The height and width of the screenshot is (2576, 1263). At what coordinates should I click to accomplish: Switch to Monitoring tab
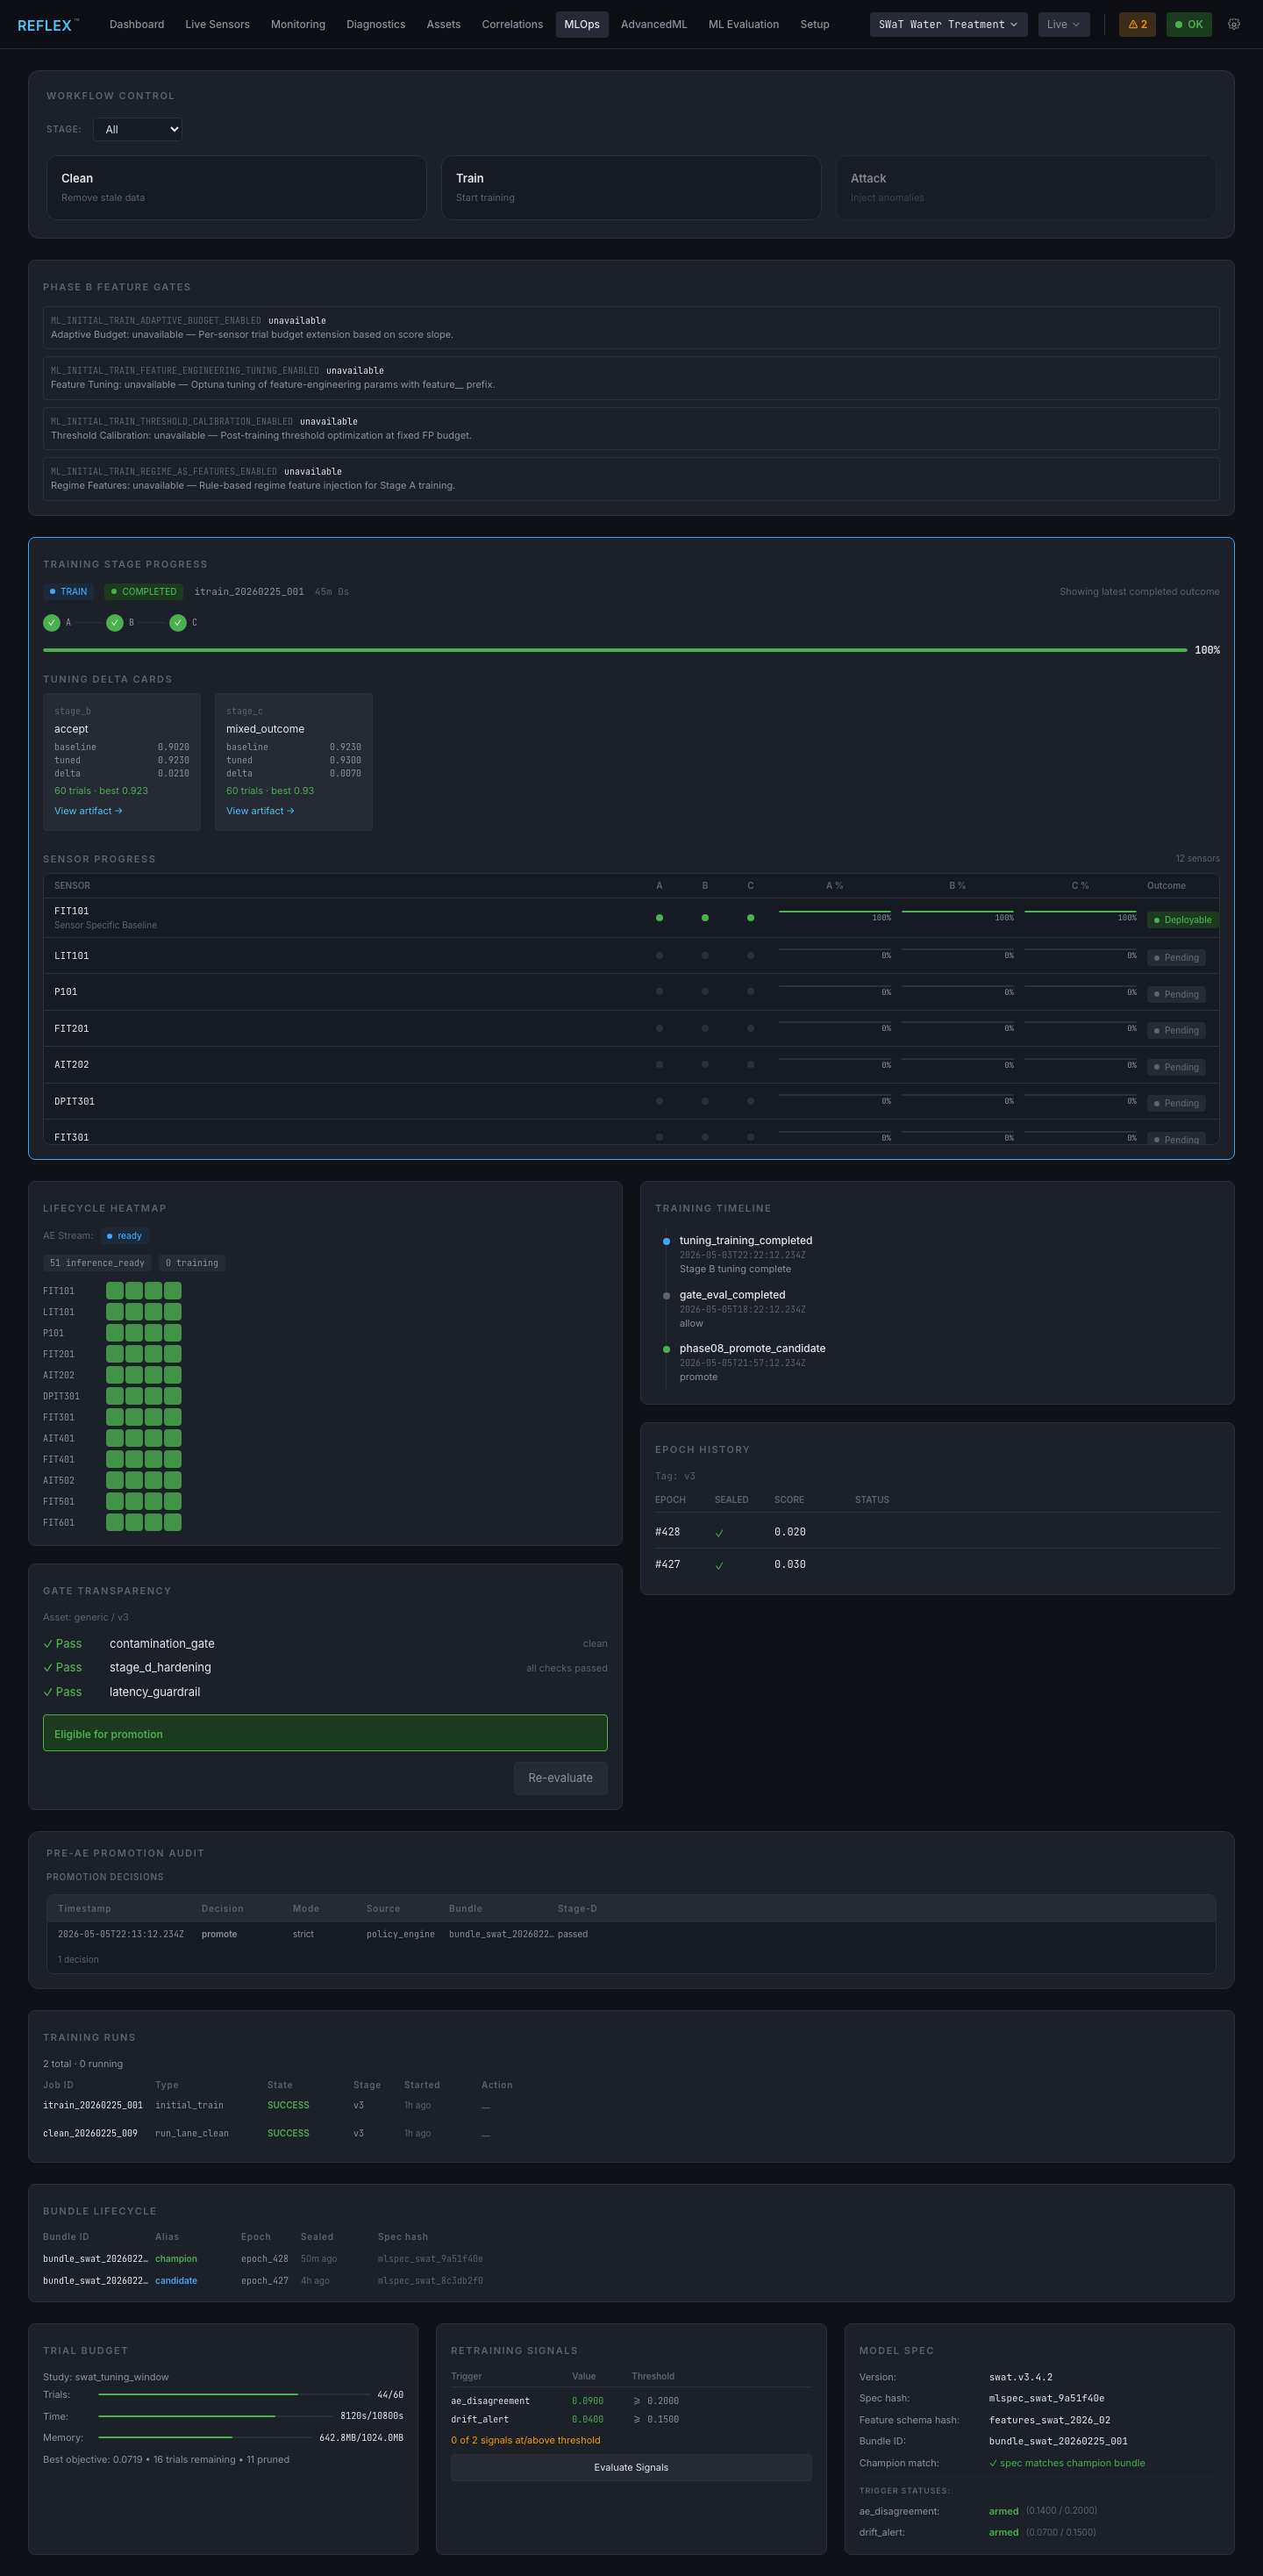(298, 24)
